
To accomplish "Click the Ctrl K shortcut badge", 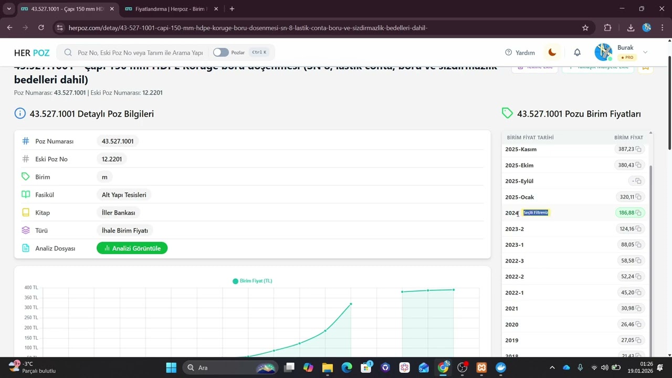I will coord(259,52).
